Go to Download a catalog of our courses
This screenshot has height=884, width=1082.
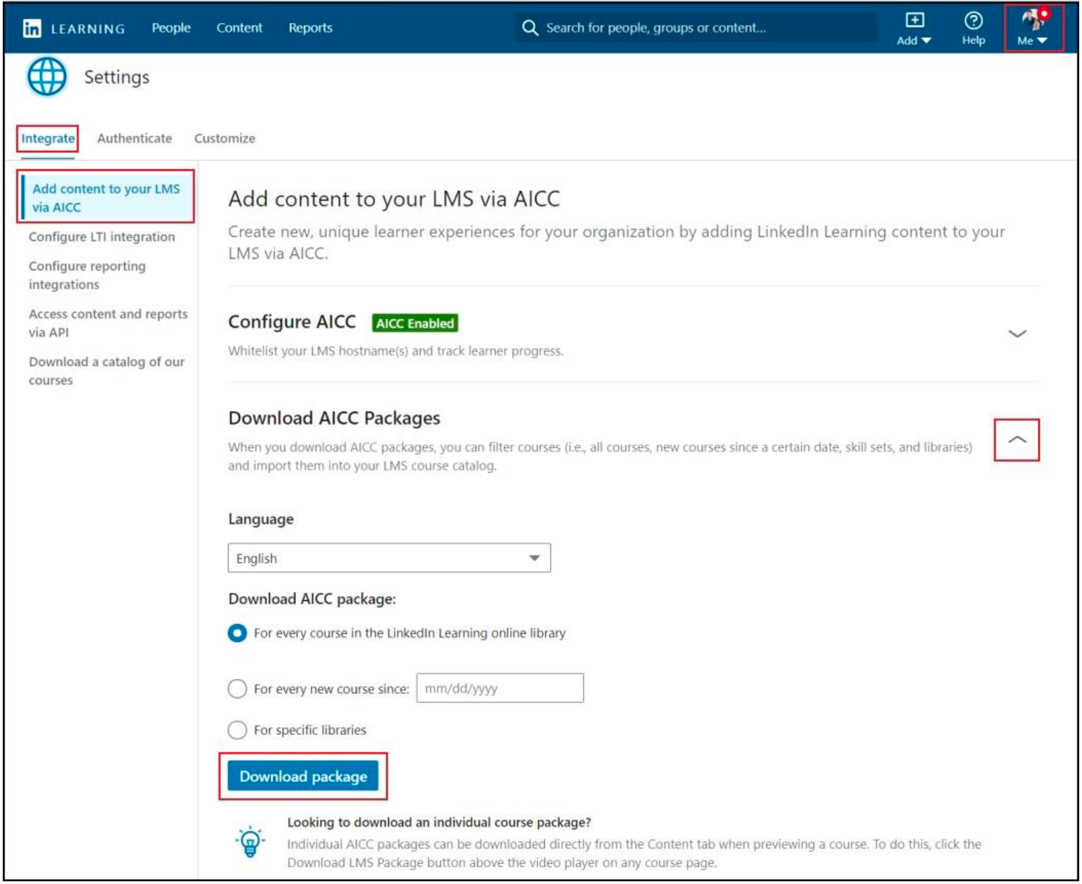106,371
